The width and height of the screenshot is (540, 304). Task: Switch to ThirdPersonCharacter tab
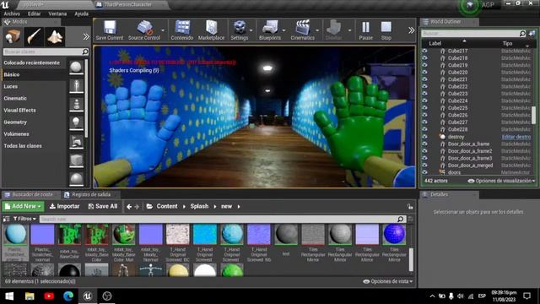coord(127,4)
